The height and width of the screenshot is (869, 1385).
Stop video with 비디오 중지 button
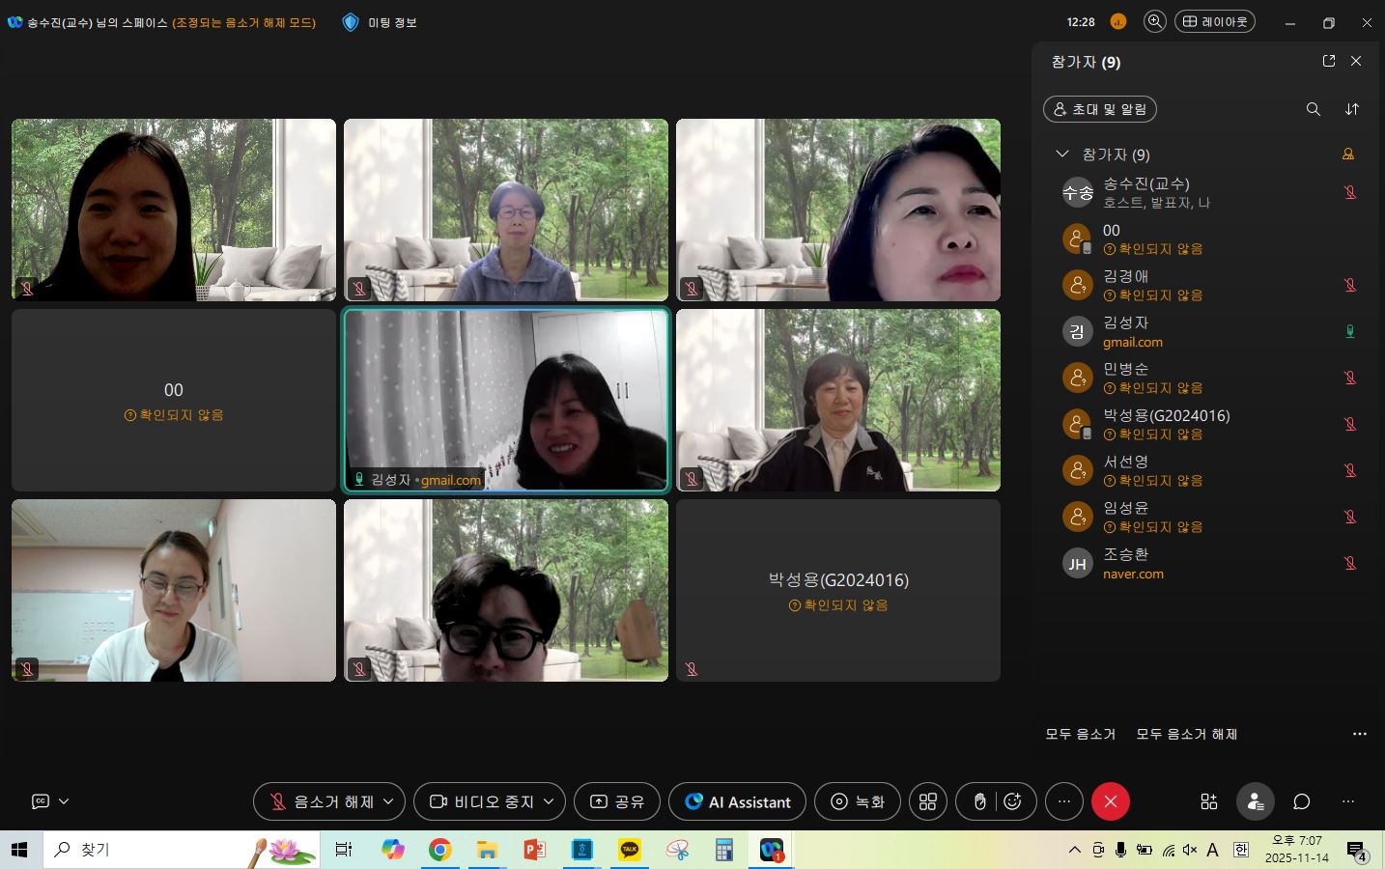coord(482,801)
